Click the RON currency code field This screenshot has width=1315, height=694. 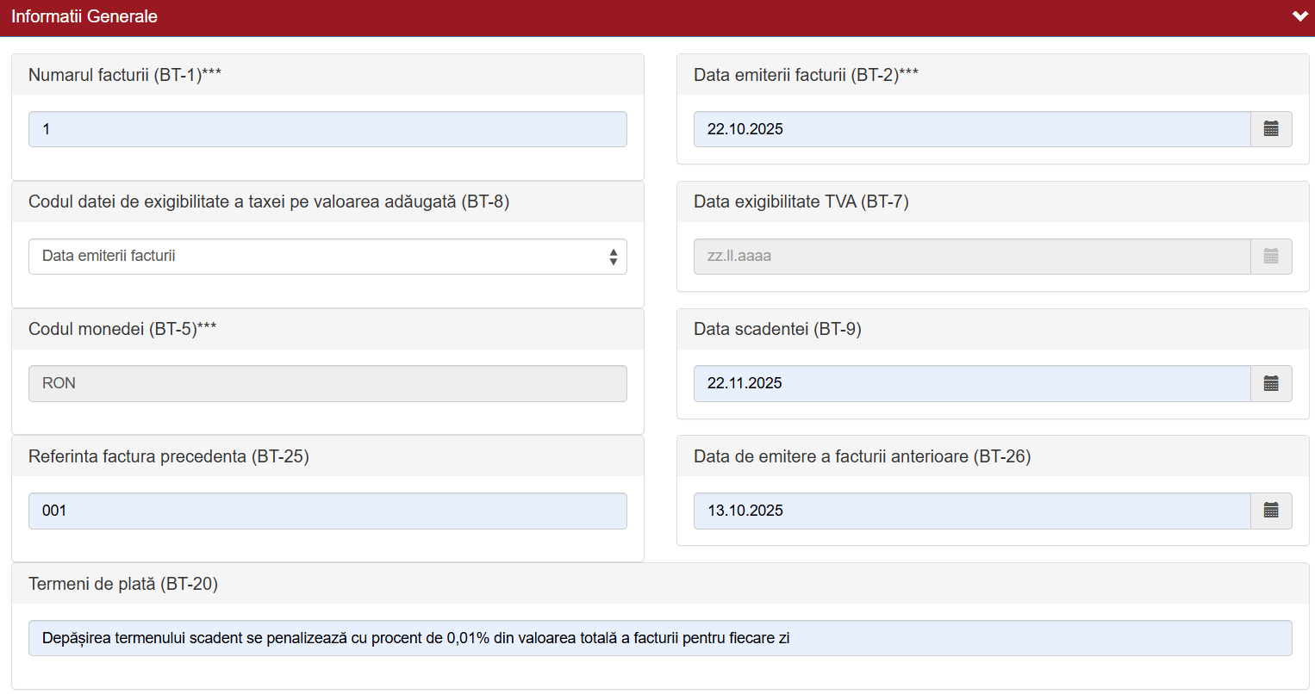click(x=327, y=383)
